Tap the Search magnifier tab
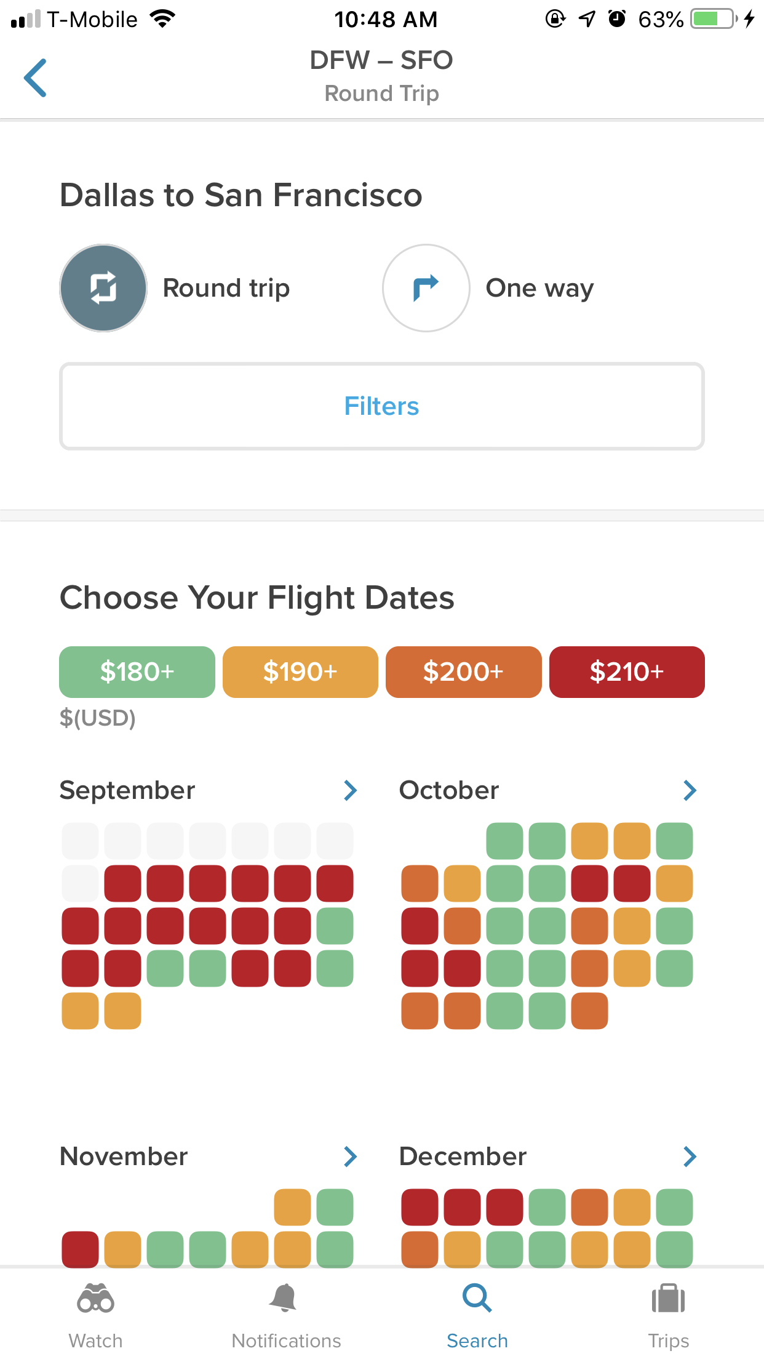 [477, 1316]
